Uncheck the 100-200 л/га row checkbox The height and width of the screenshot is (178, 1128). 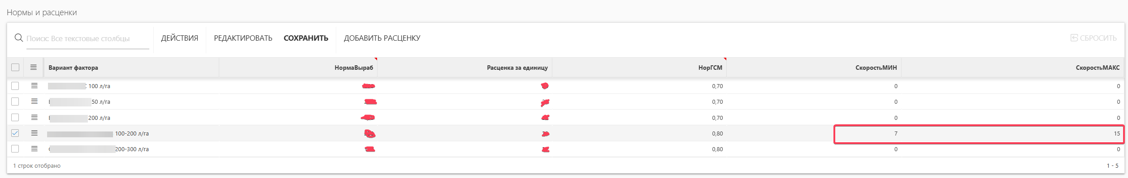[x=15, y=133]
